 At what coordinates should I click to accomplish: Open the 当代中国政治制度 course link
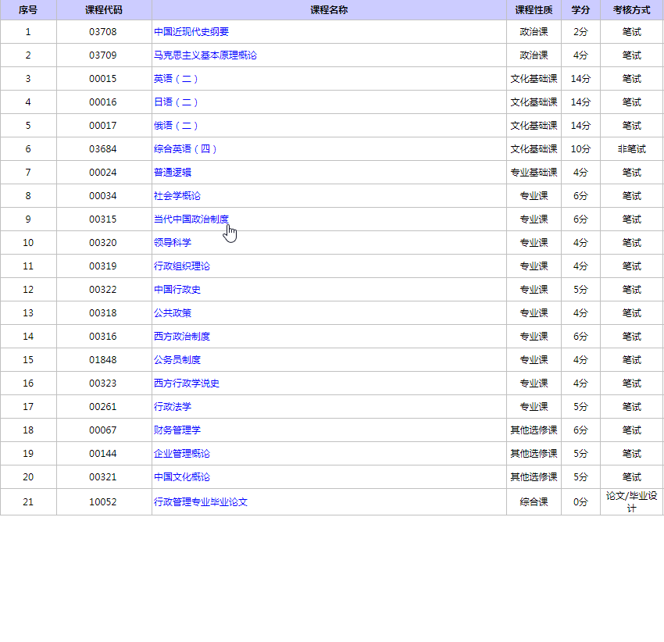(x=191, y=219)
